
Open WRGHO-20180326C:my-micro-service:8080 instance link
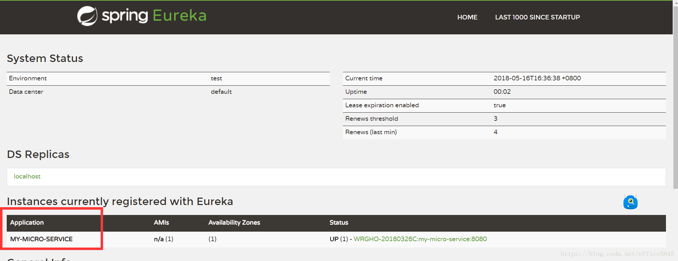[420, 239]
